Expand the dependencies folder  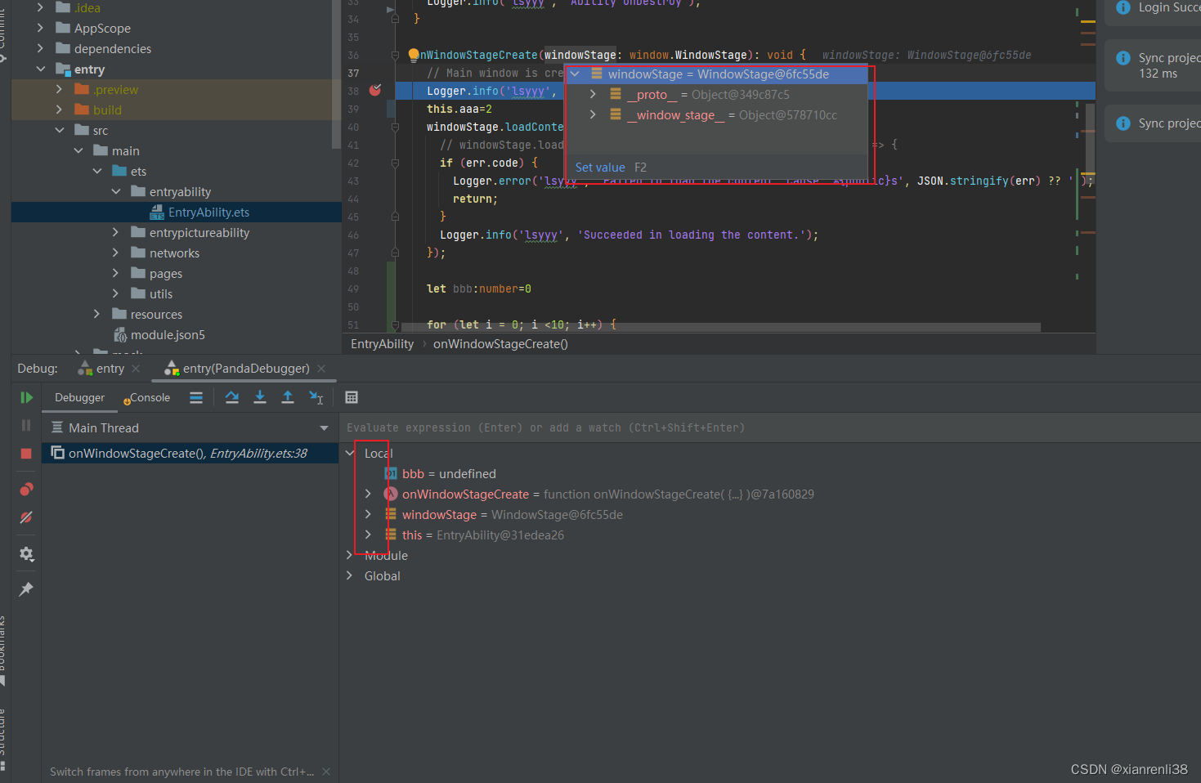(x=40, y=48)
